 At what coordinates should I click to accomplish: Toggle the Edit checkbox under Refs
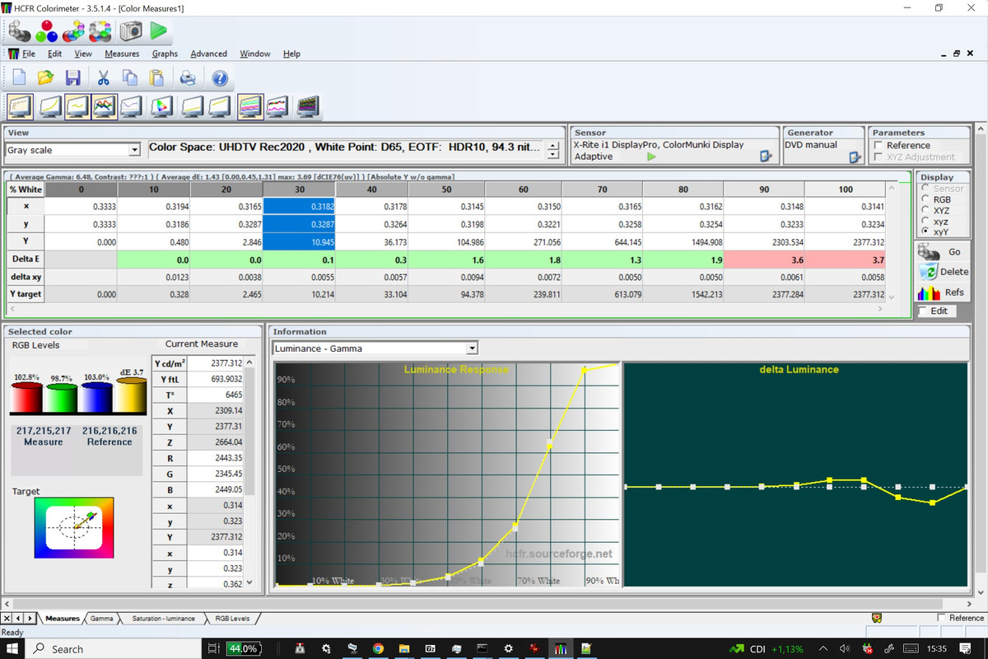point(923,311)
